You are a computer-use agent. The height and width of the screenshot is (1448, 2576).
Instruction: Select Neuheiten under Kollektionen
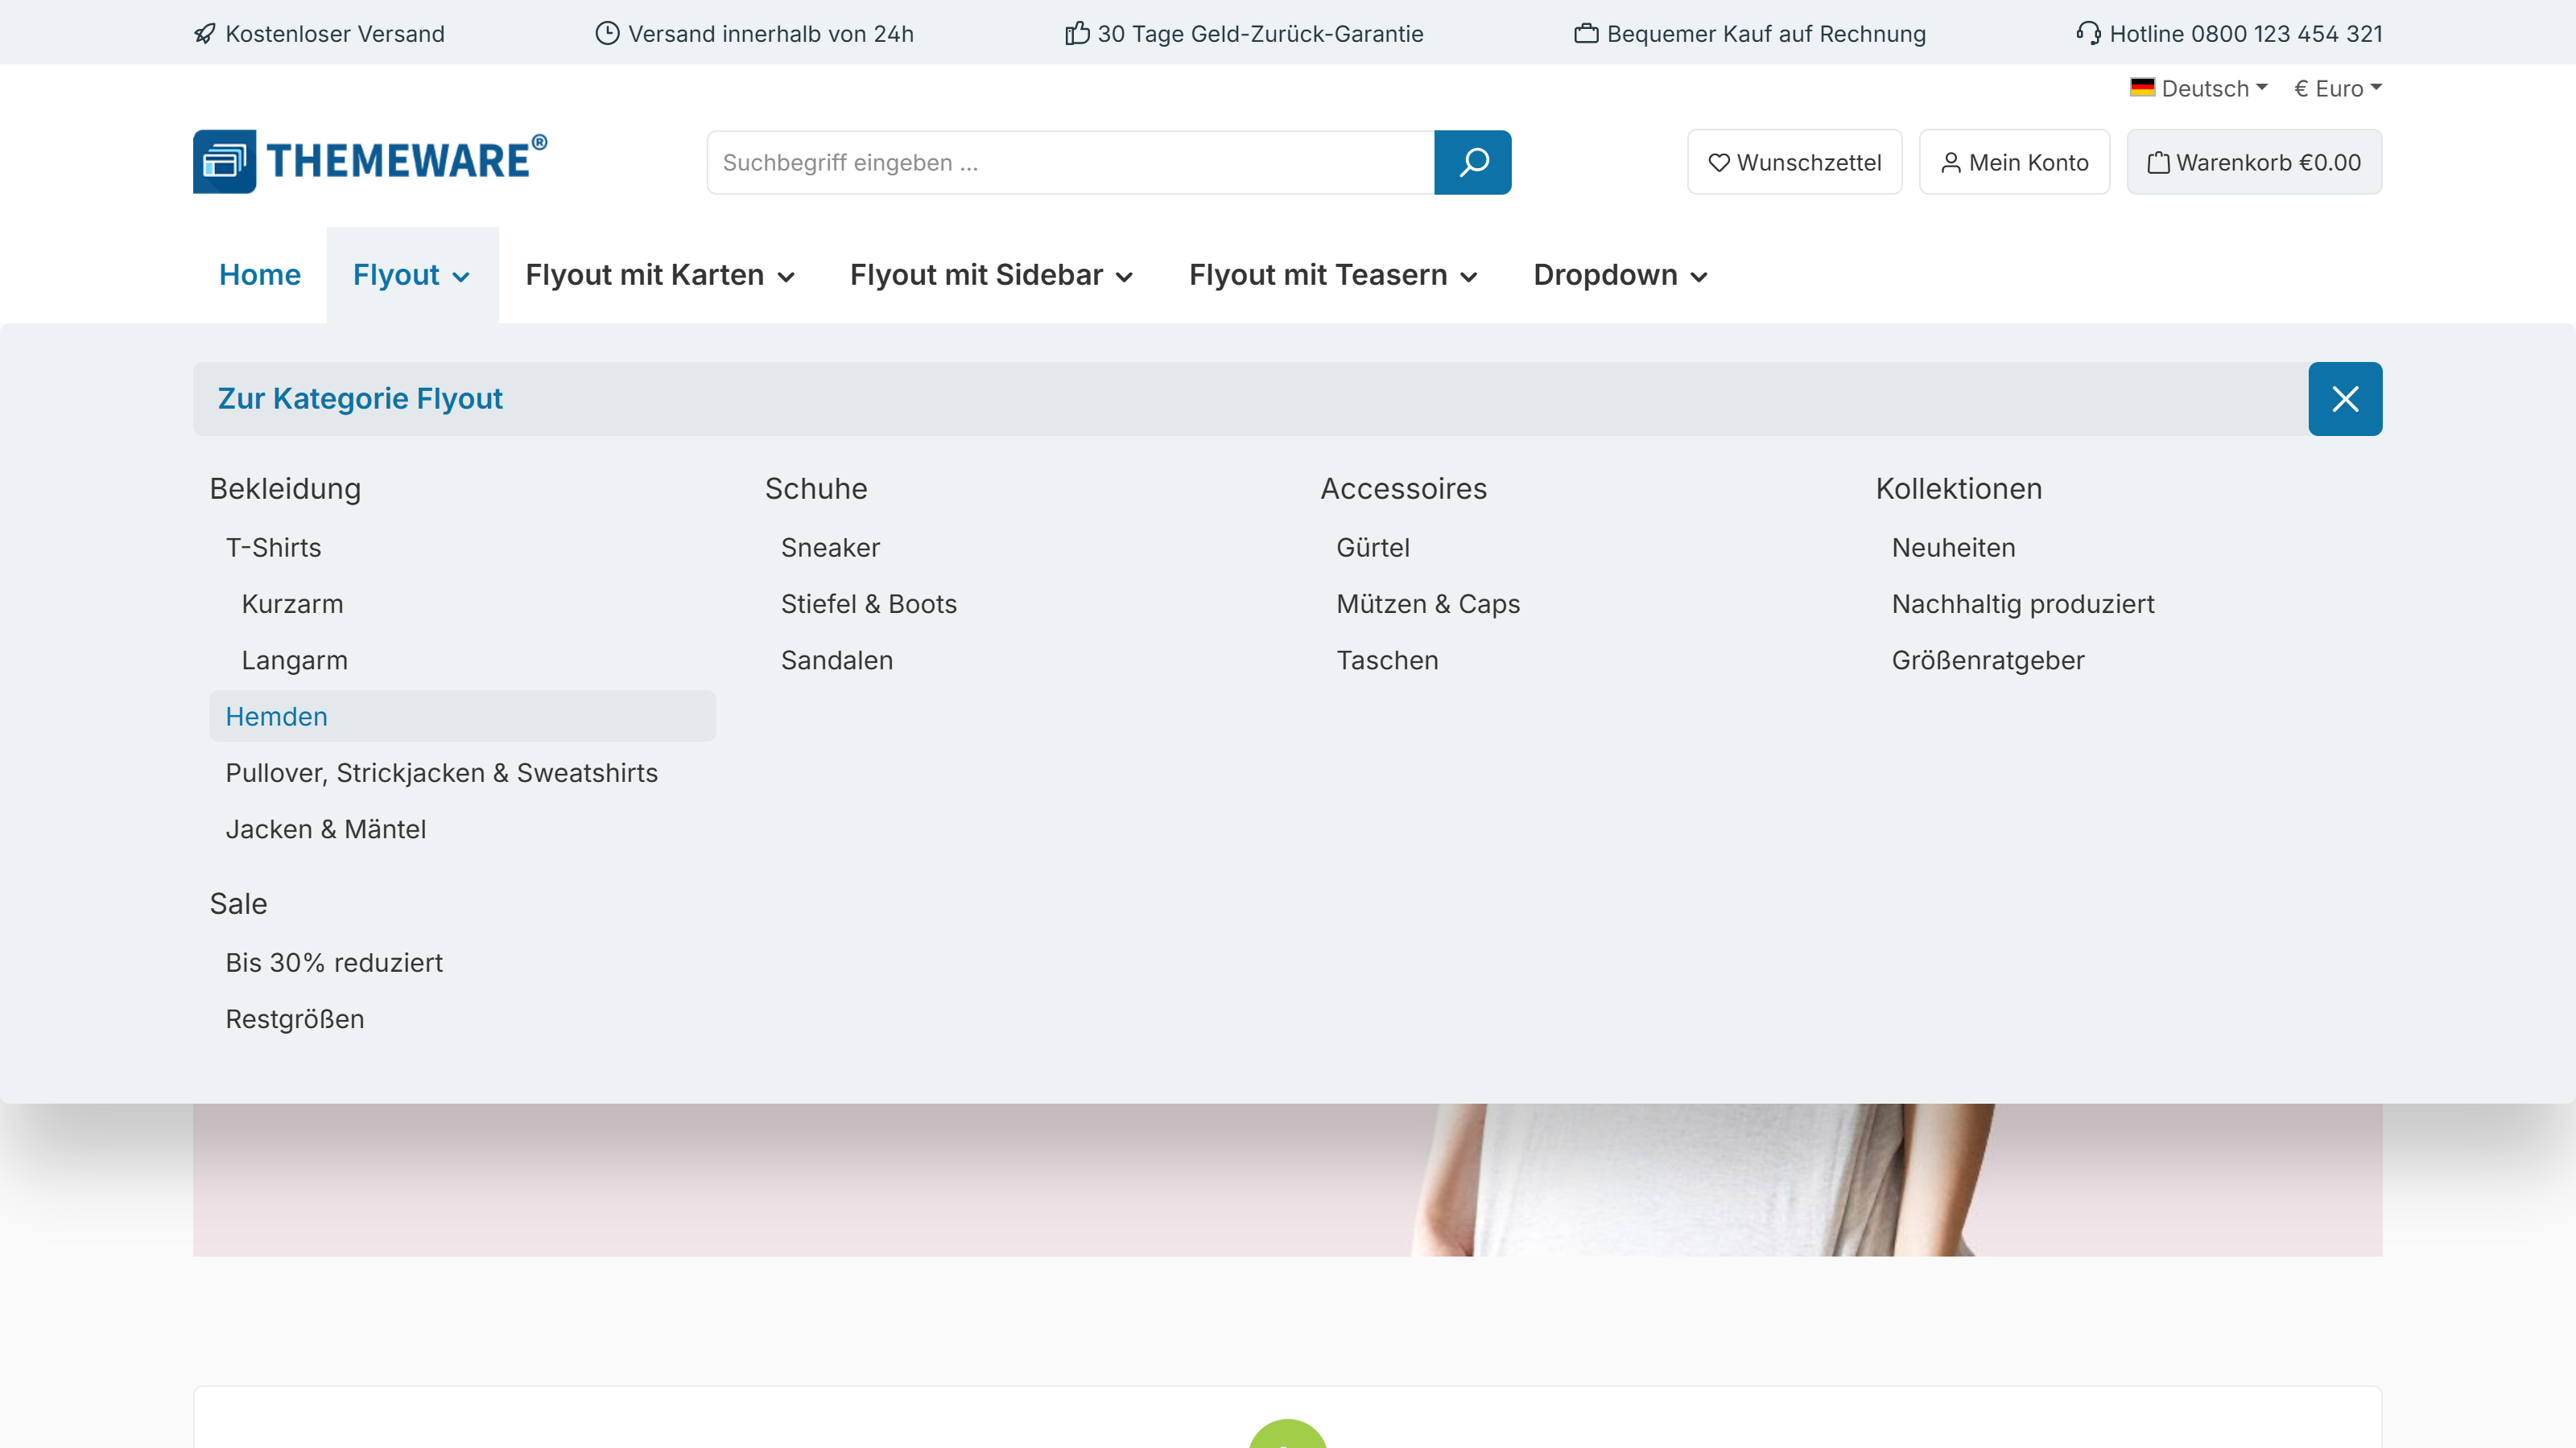coord(1953,548)
